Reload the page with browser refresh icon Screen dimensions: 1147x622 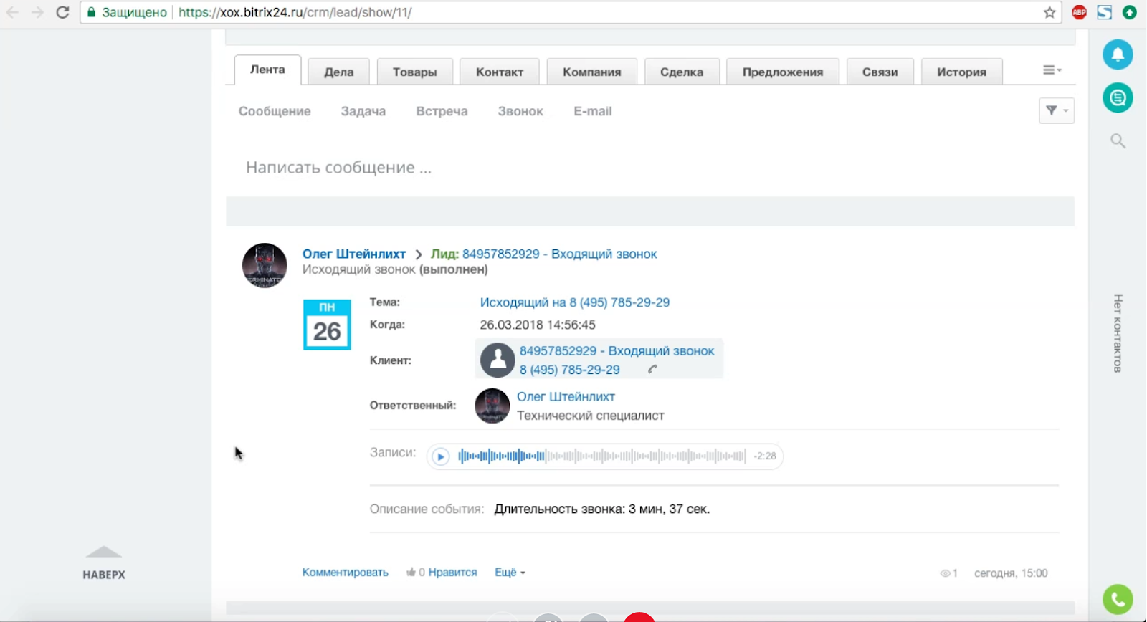click(62, 12)
